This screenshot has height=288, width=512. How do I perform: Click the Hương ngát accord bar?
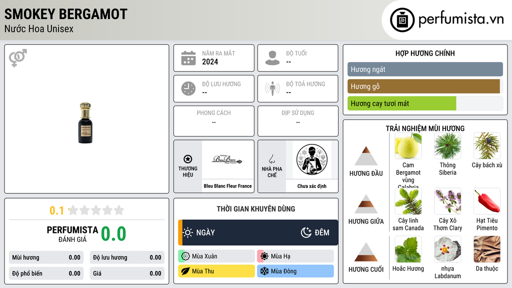pos(425,69)
